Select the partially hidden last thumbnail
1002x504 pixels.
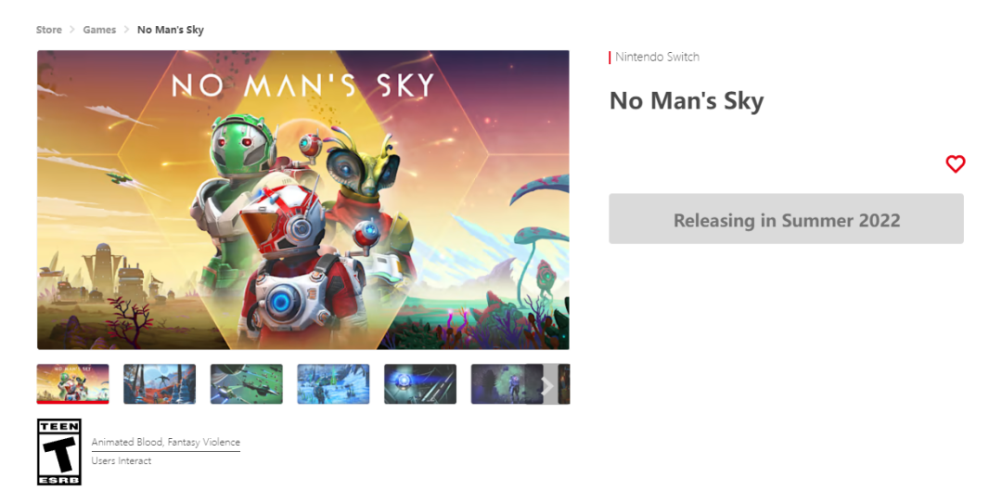564,383
